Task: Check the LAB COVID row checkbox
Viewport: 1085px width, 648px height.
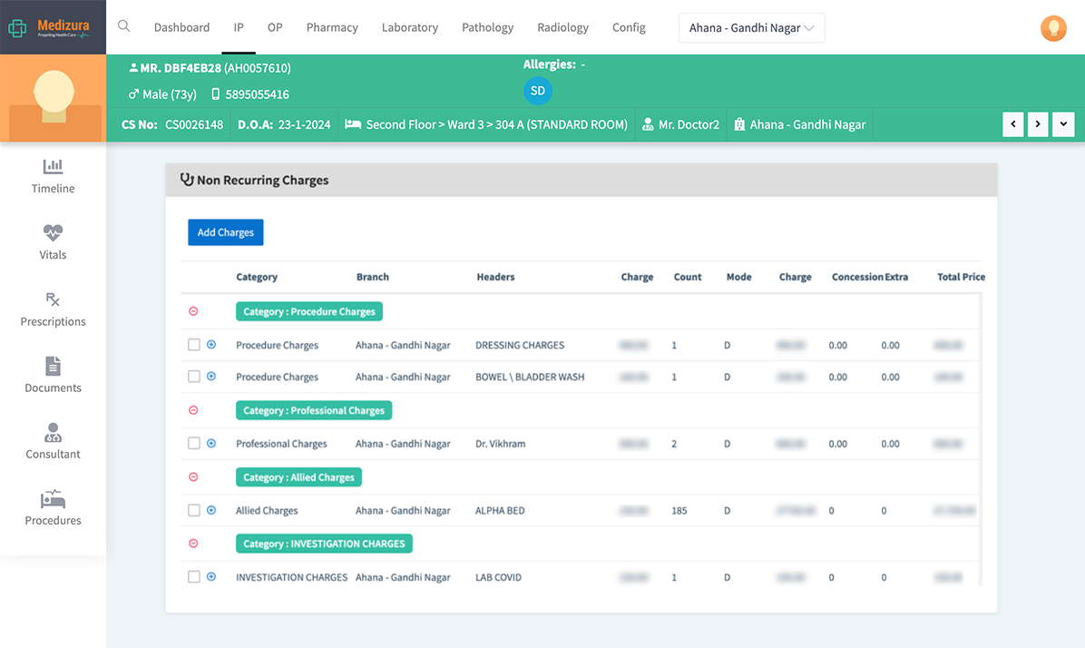Action: click(194, 576)
